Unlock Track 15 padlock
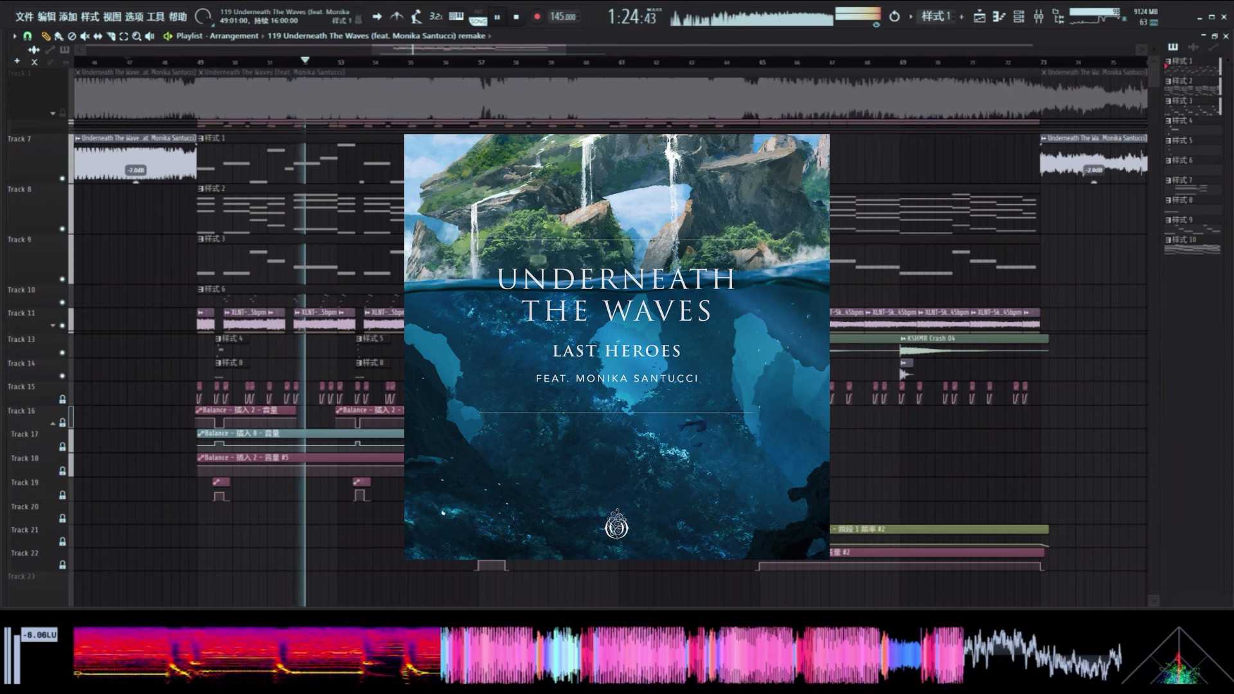This screenshot has width=1234, height=694. 62,399
